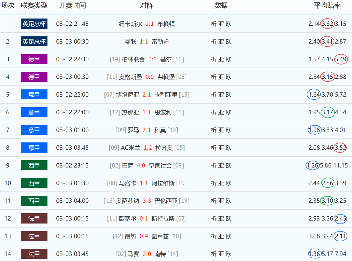Click the kickoff time 03-02 21:45
This screenshot has width=352, height=261.
click(72, 24)
